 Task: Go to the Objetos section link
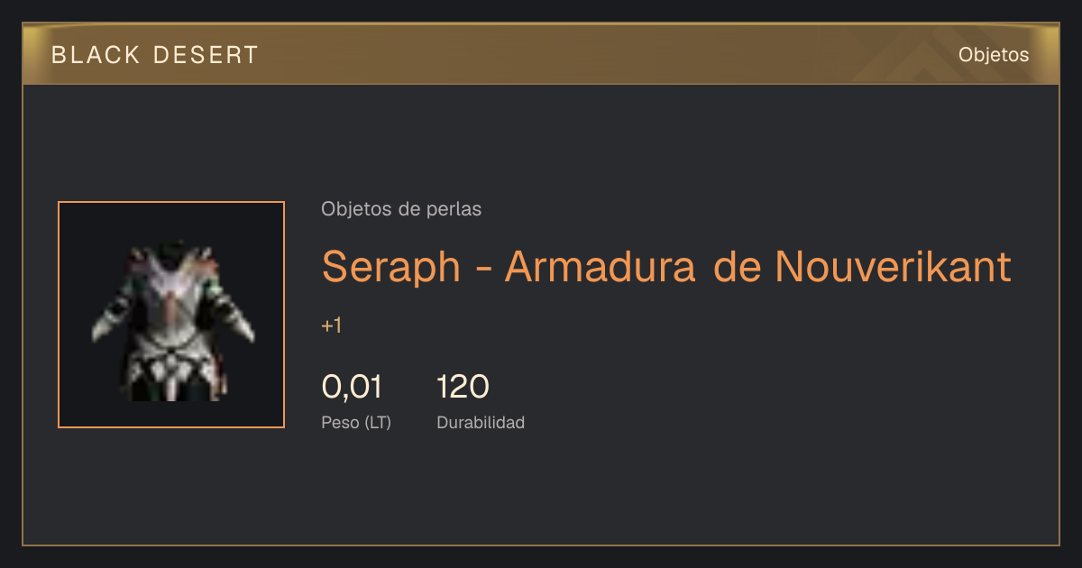click(994, 54)
